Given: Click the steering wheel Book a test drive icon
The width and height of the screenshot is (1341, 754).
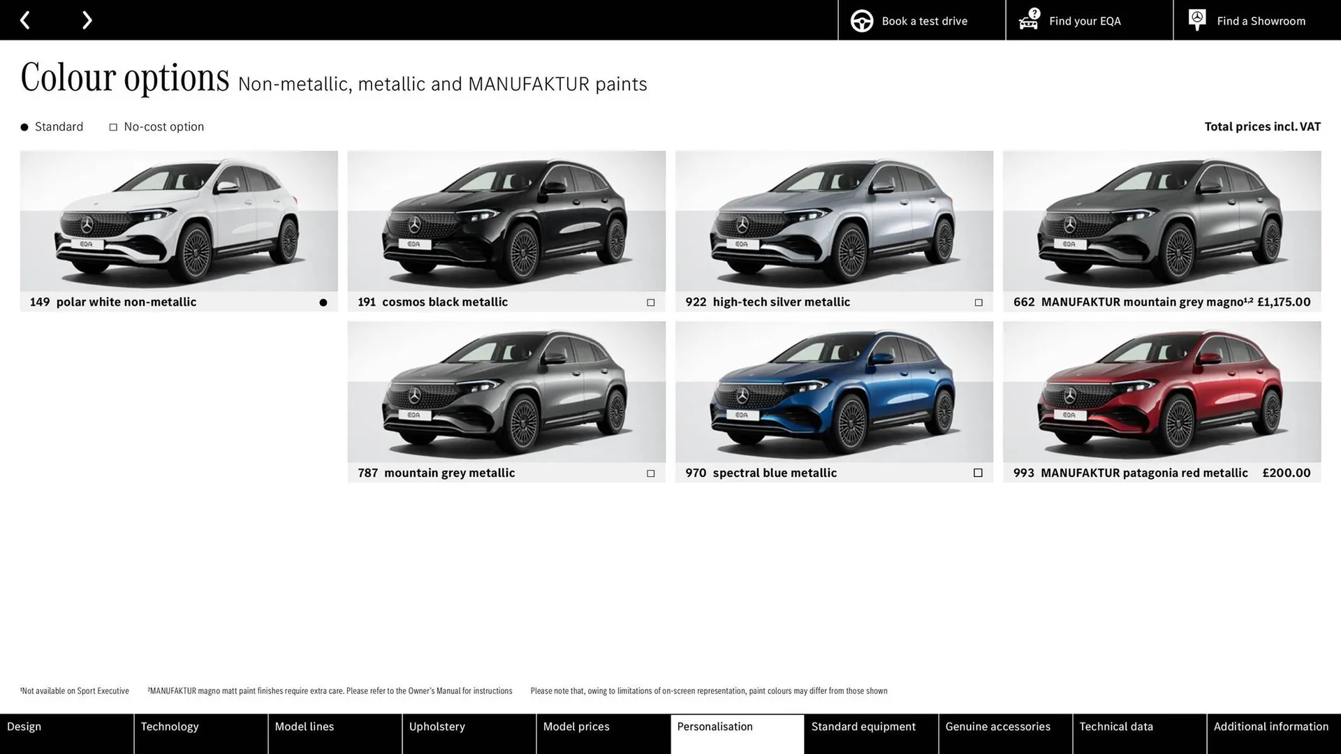Looking at the screenshot, I should (x=861, y=20).
